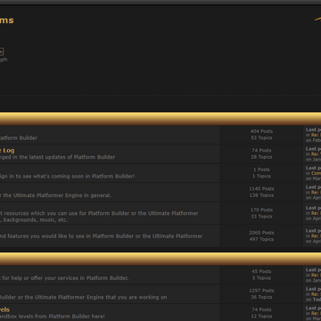Click the '1 Topics' count

(x=261, y=176)
